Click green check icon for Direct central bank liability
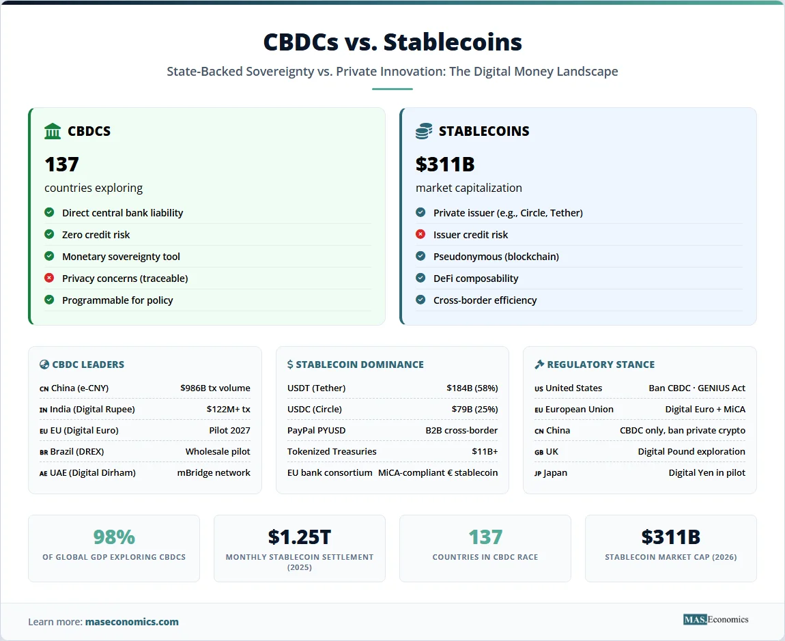Screen dimensions: 785x641 coord(49,212)
